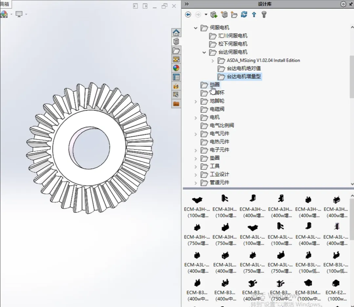Click Create New Folder icon
This screenshot has height=307, width=354.
point(234,15)
